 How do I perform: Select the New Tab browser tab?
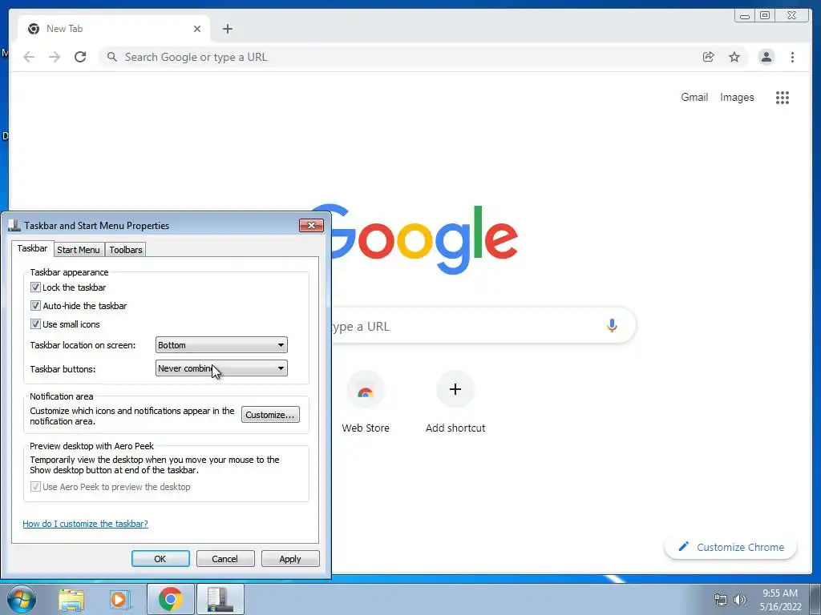point(114,29)
